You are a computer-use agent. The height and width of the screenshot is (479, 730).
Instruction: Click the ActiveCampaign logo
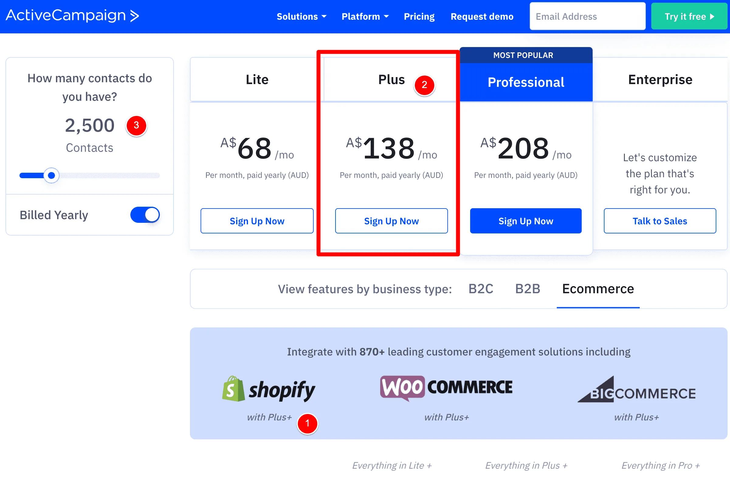(x=72, y=15)
